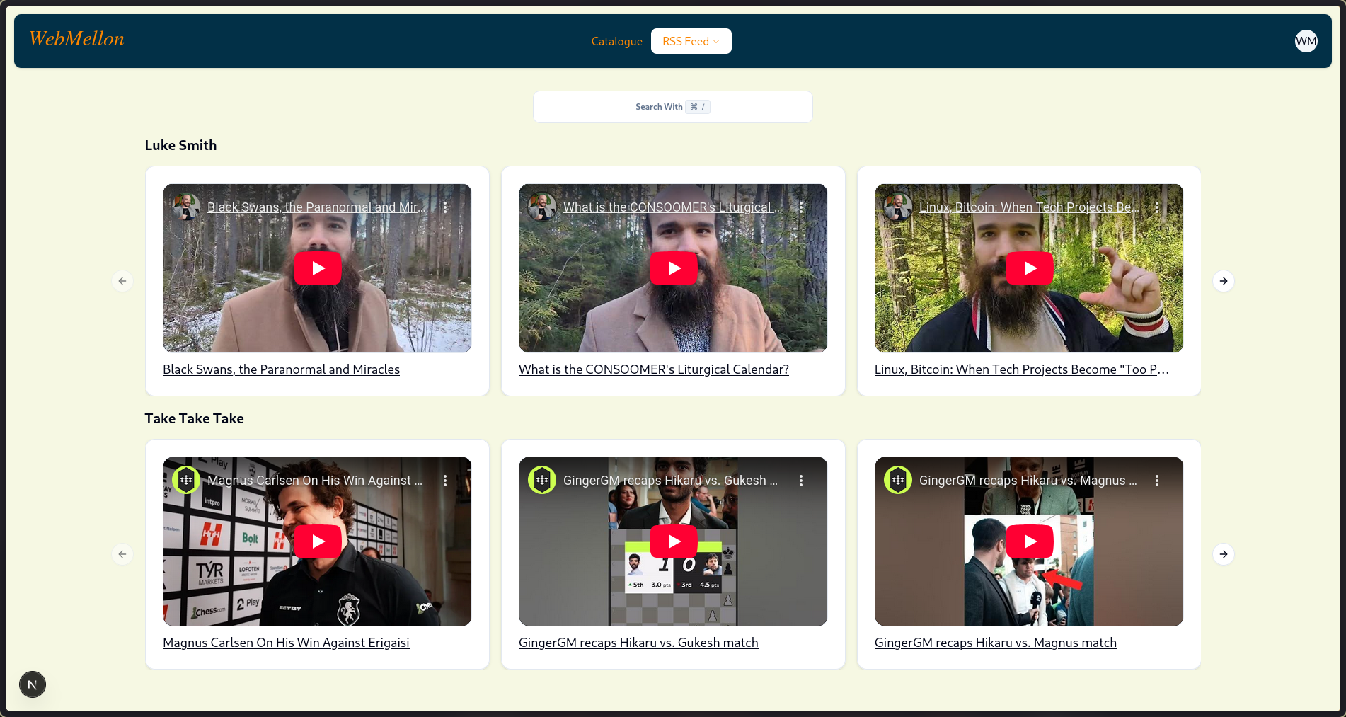Open three-dot menu on Linux, Bitcoin video
The width and height of the screenshot is (1346, 717).
(x=1157, y=207)
